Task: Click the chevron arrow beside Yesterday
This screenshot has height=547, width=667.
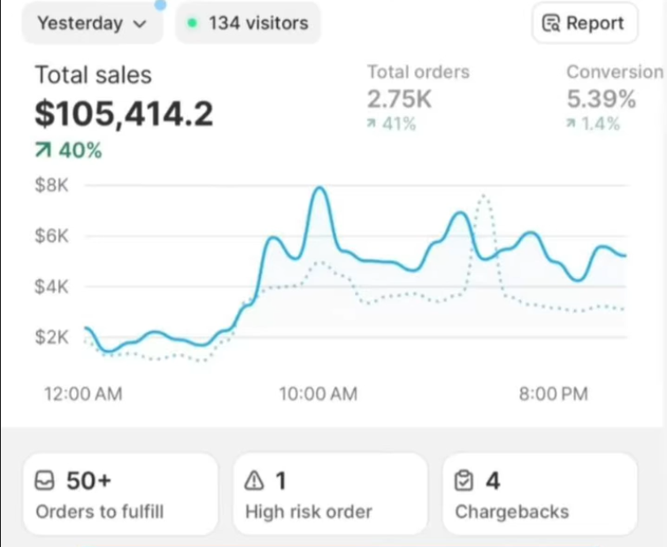Action: (139, 24)
